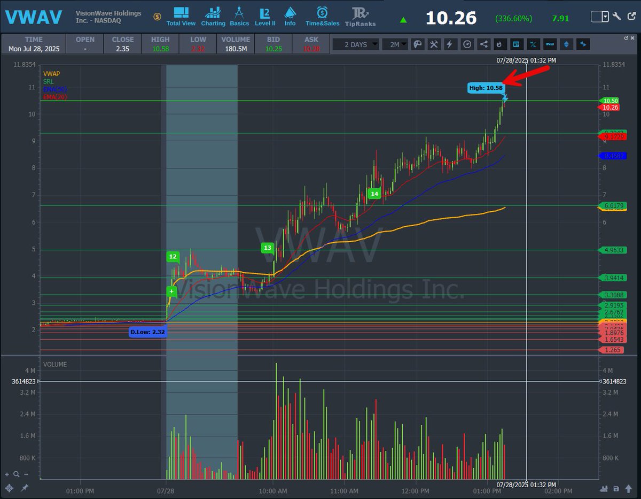Open the Time&Sales window

point(322,16)
